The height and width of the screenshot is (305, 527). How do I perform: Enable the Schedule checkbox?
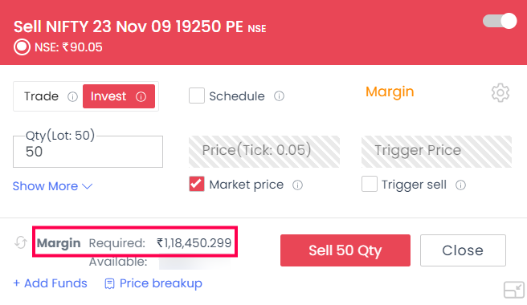point(197,96)
